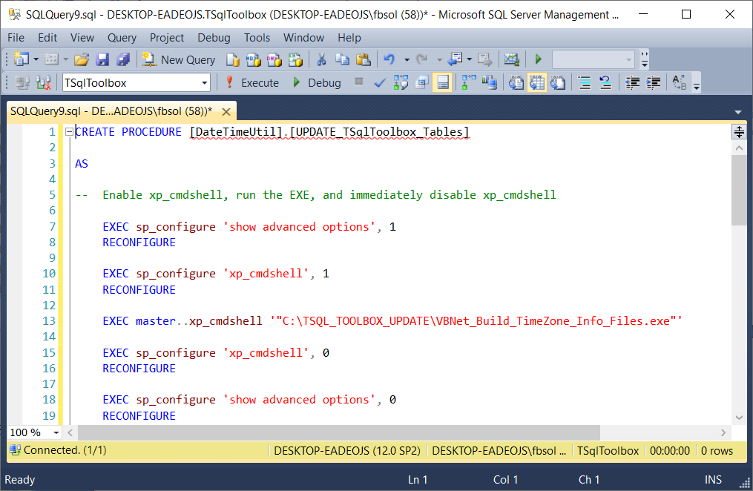Click the Cut scissors icon
The image size is (753, 491).
click(321, 59)
